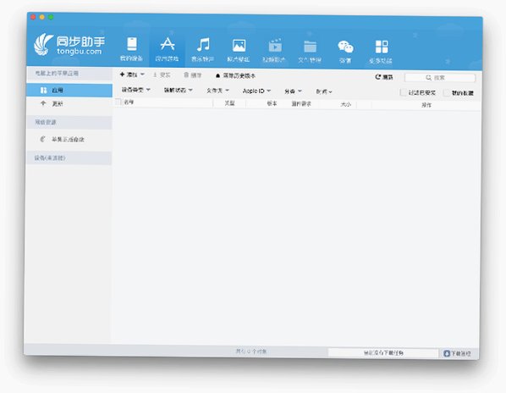Open the Add button dropdown arrow
The image size is (506, 393).
click(x=142, y=75)
